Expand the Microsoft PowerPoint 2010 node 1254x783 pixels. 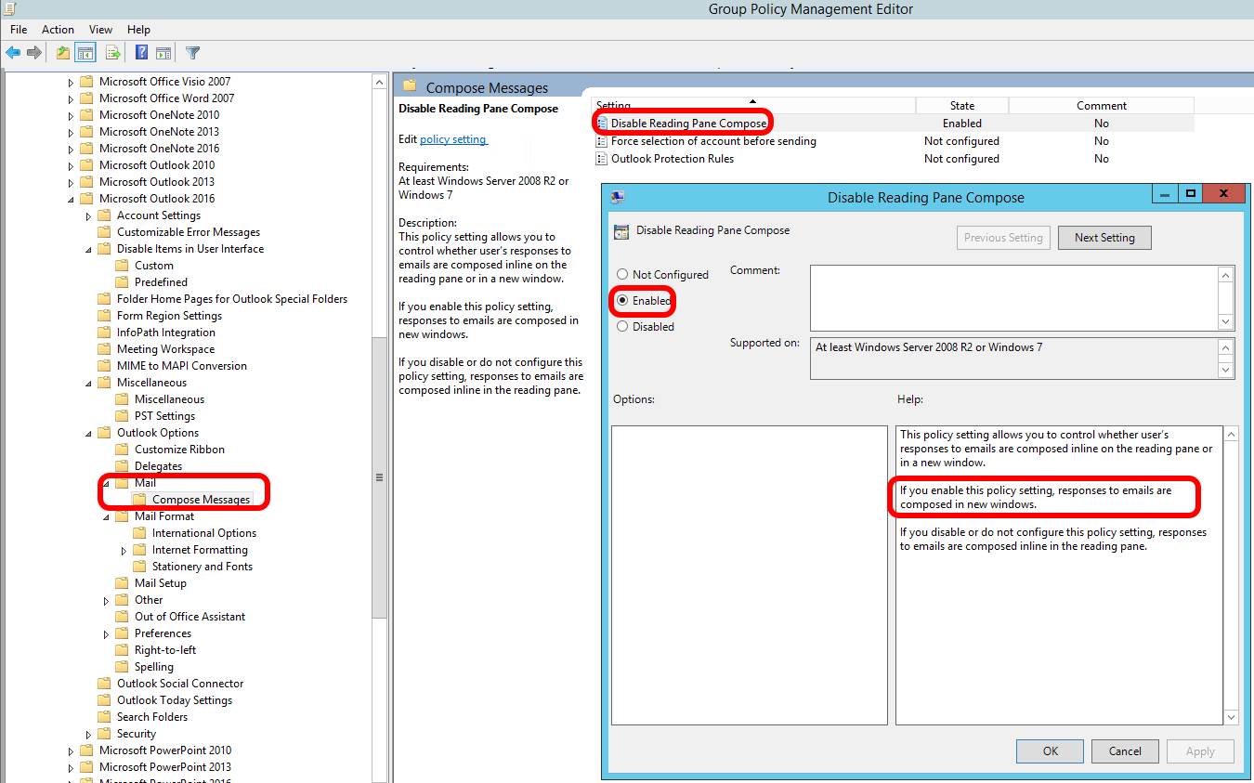[71, 750]
